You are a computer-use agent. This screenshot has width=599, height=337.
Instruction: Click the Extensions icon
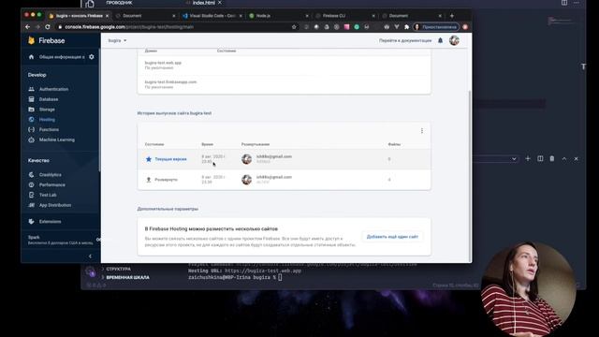point(31,222)
